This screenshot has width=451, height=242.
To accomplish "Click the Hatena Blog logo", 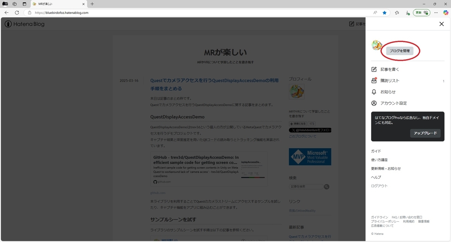I will point(24,24).
